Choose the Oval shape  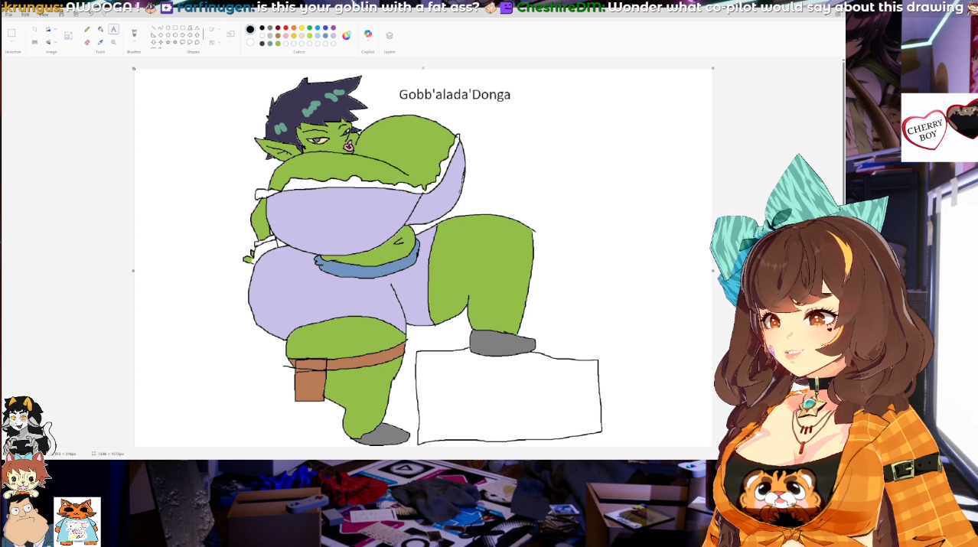[x=168, y=28]
